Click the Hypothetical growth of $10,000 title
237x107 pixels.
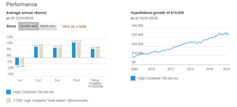[157, 13]
